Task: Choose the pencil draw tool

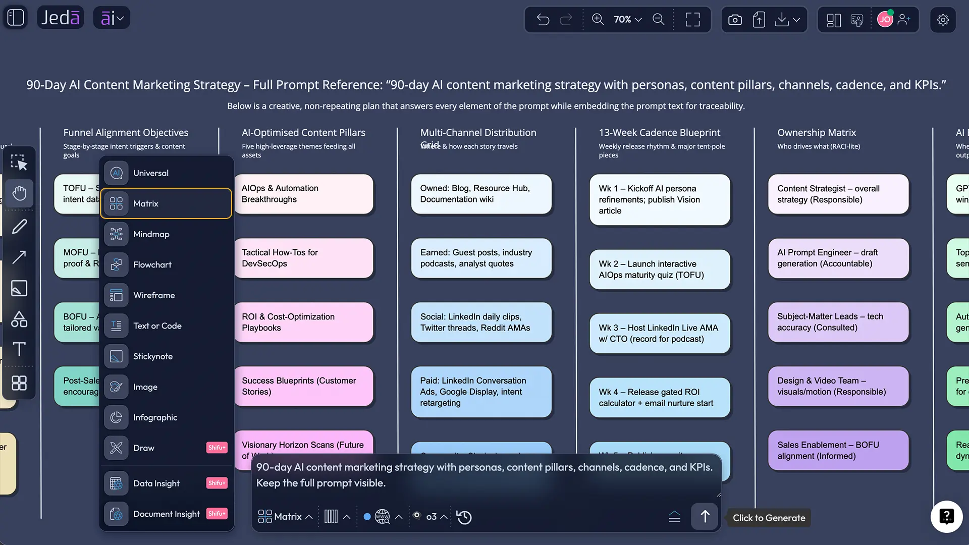Action: 19,227
